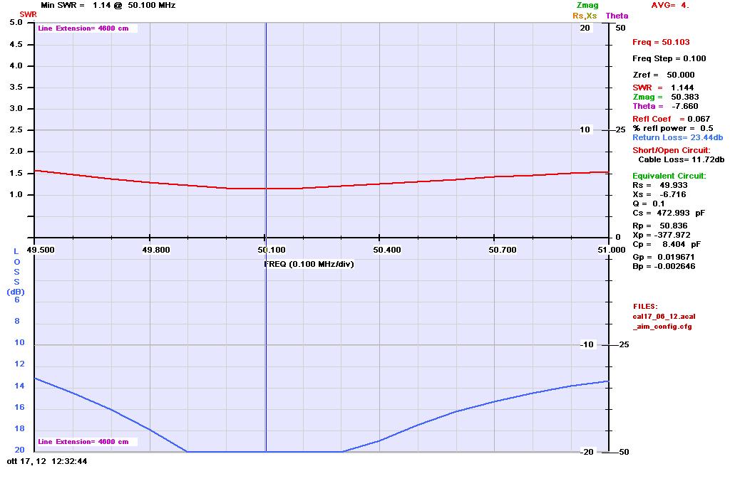This screenshot has width=730, height=486.
Task: Click the Zref 50.000 value
Action: tap(663, 75)
